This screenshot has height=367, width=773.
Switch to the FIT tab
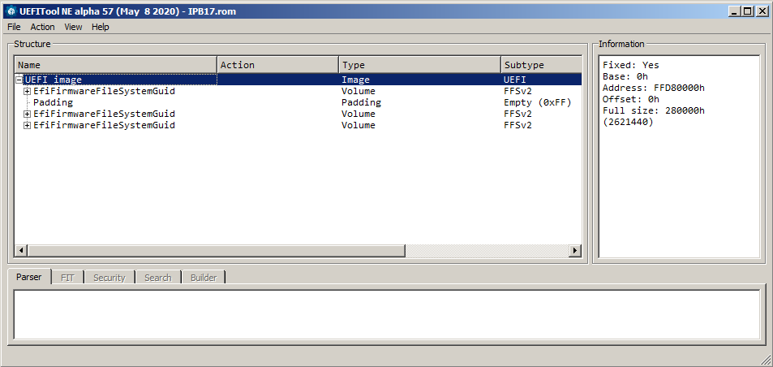click(x=67, y=278)
